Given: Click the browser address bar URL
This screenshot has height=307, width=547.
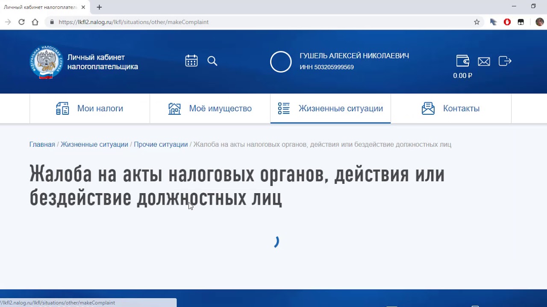Looking at the screenshot, I should pos(134,22).
